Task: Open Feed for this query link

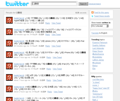Action: [102, 13]
